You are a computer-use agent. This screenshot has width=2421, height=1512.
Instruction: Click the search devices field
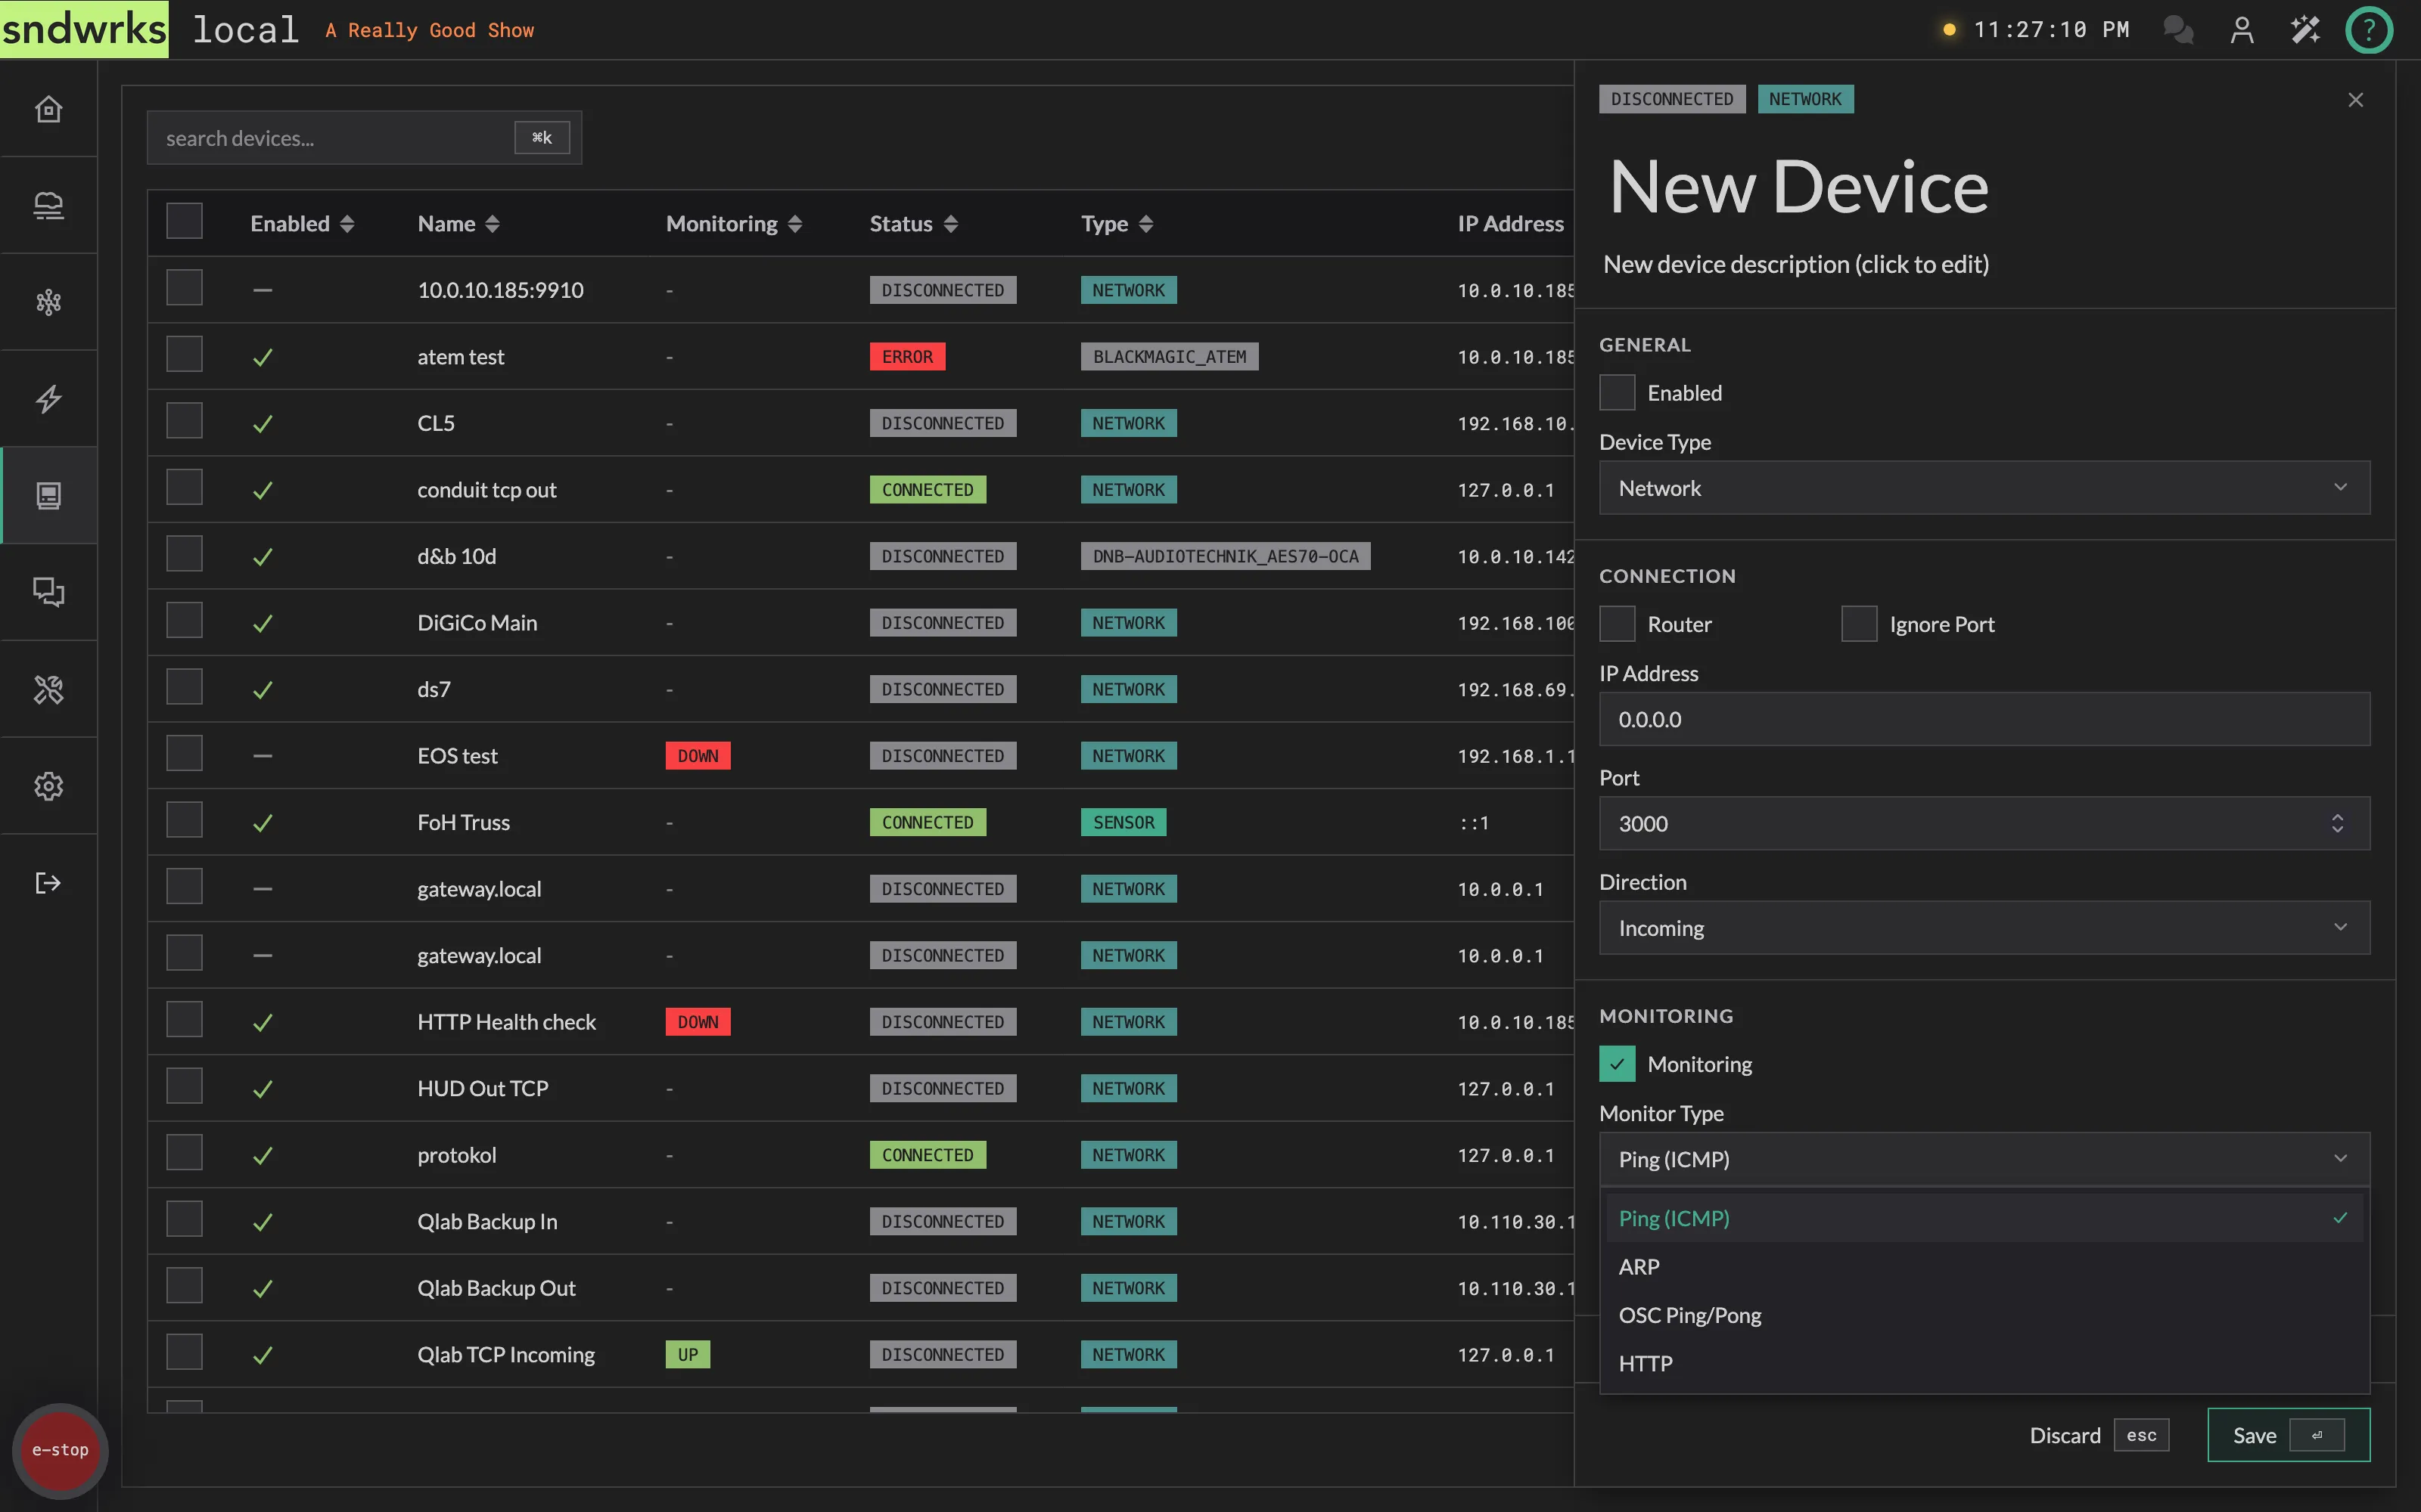(x=364, y=138)
